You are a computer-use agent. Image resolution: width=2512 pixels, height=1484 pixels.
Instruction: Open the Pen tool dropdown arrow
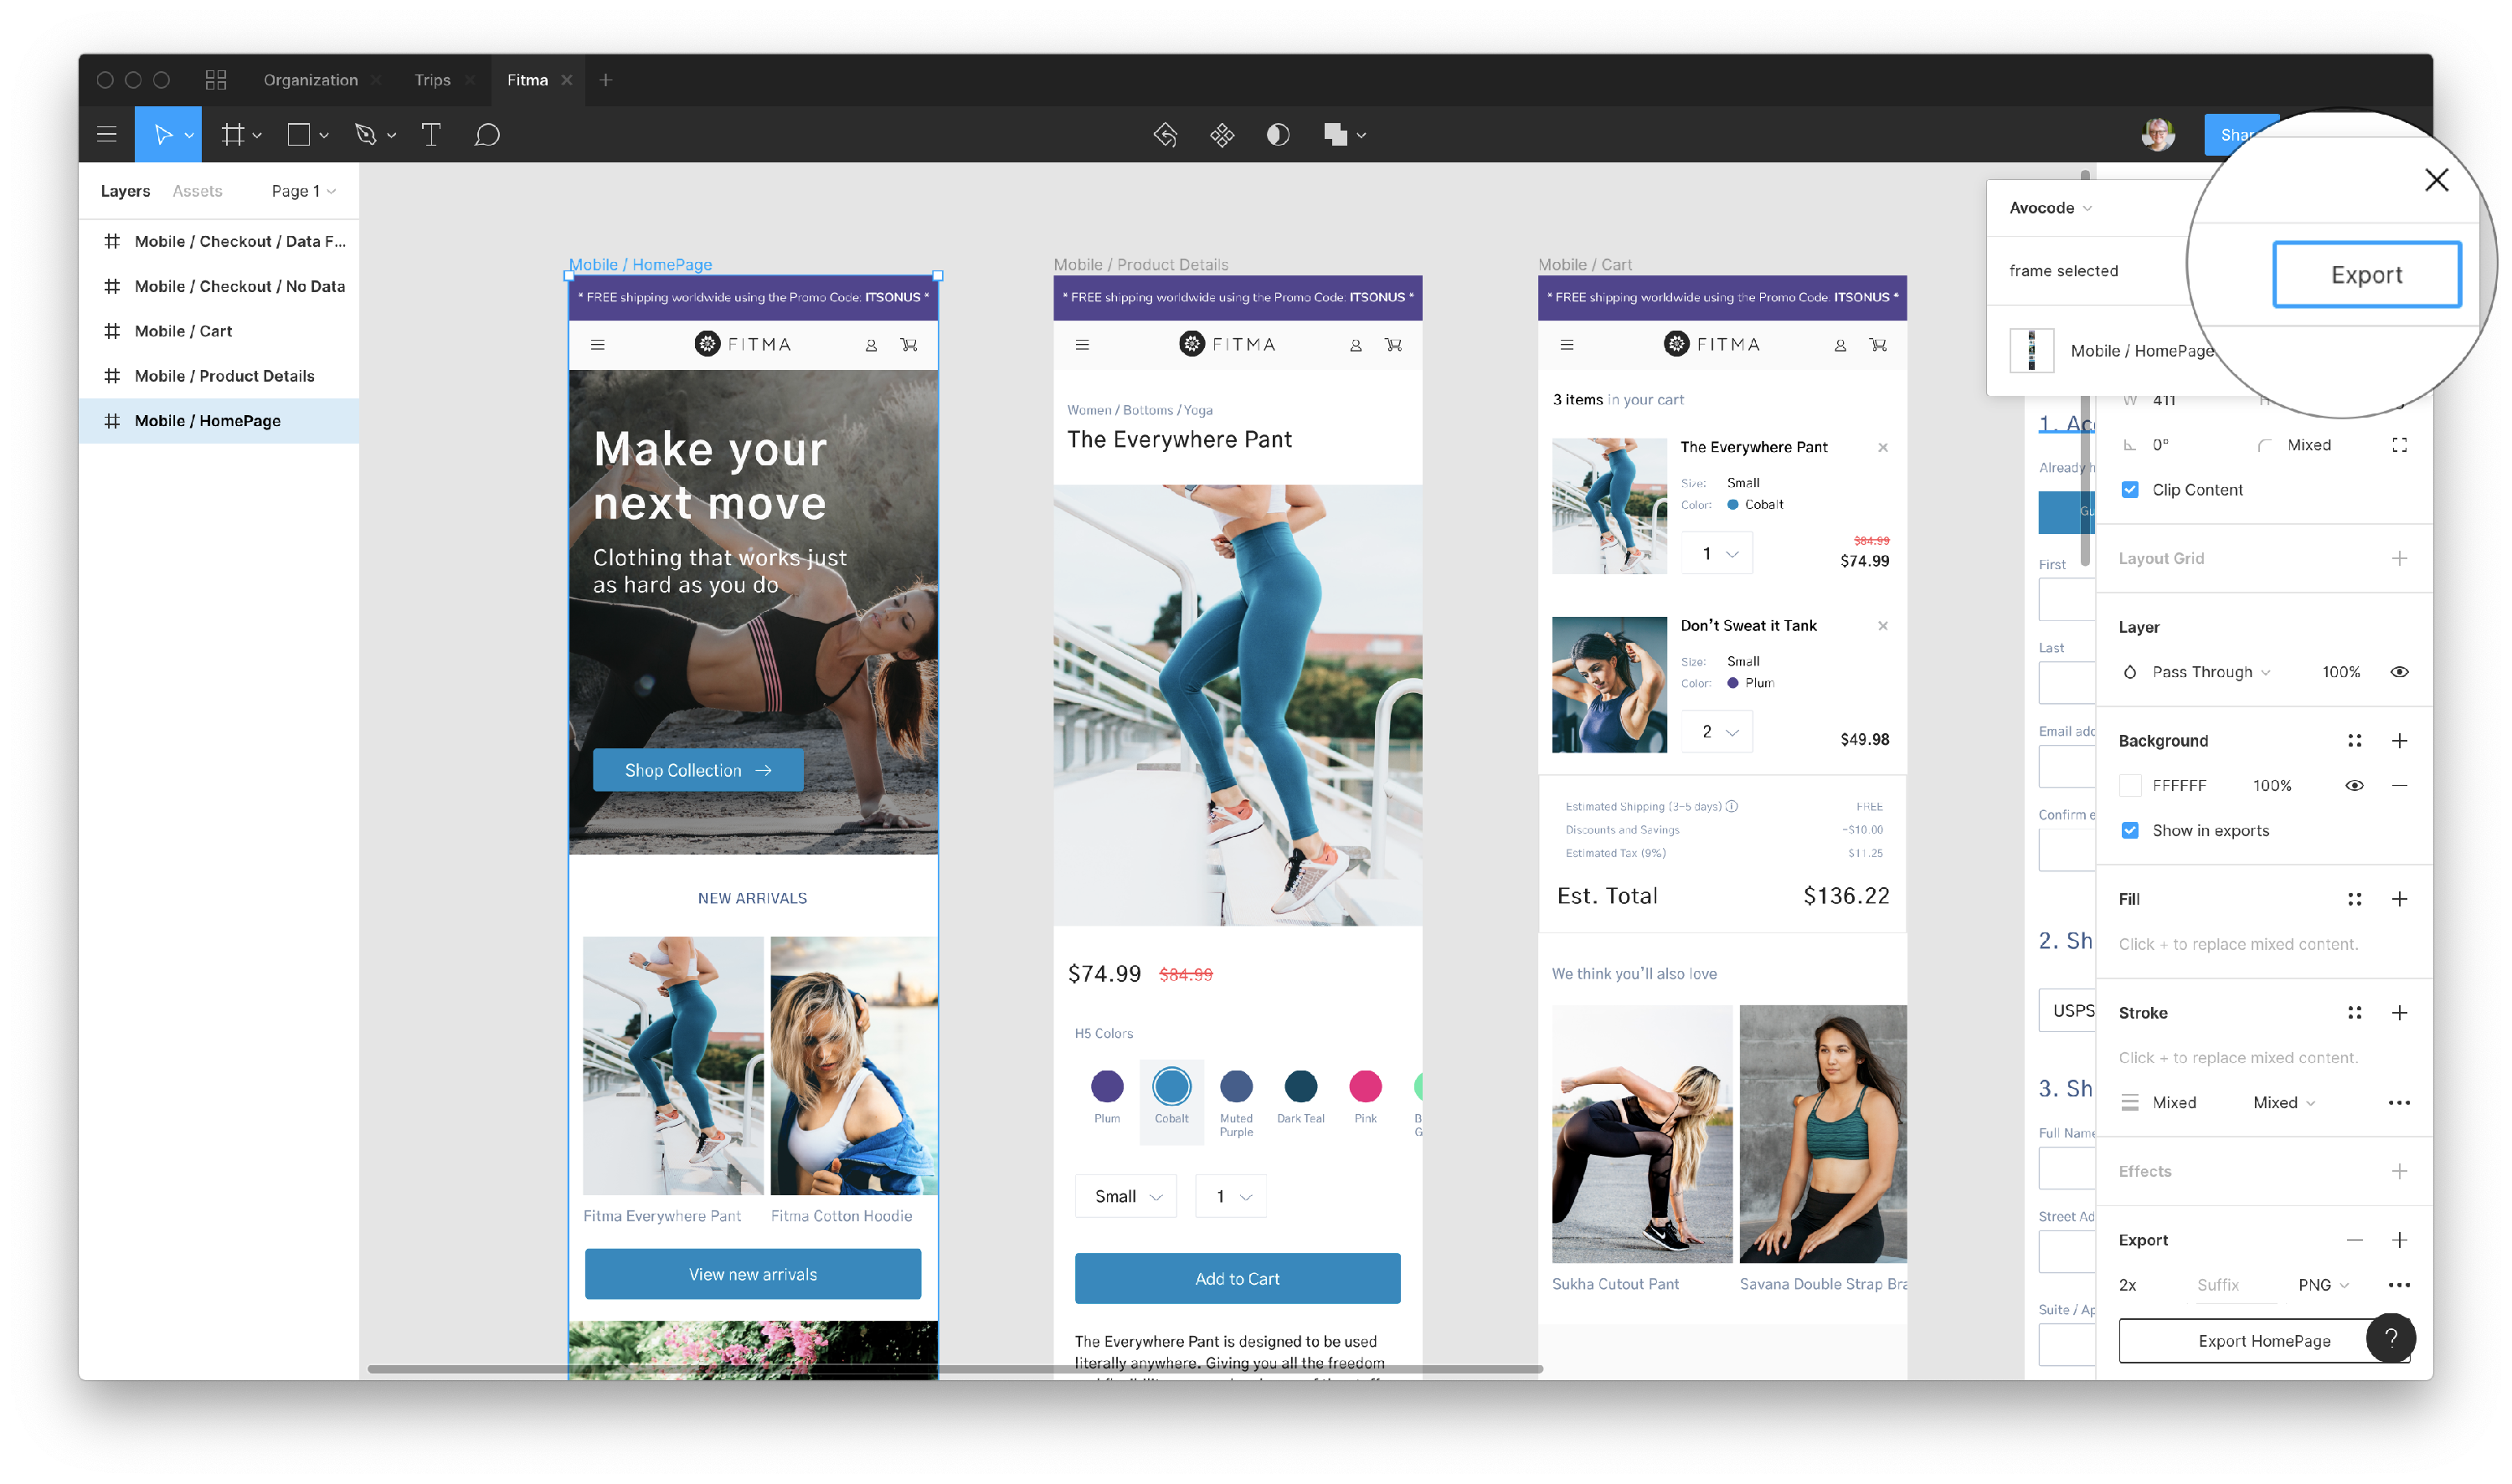click(391, 136)
